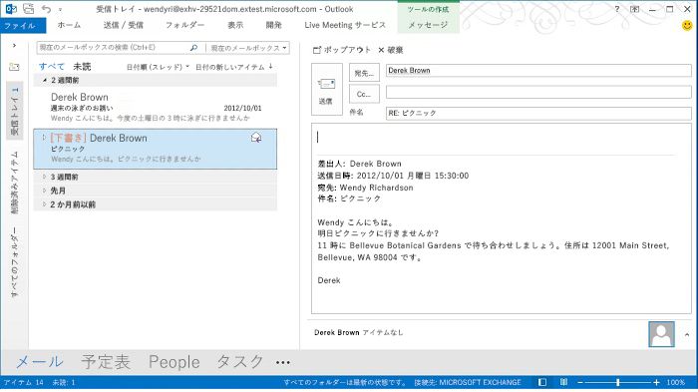Viewport: 698px width, 392px height.
Task: Open すべてのフォルダー in folder pane
Action: 15,262
